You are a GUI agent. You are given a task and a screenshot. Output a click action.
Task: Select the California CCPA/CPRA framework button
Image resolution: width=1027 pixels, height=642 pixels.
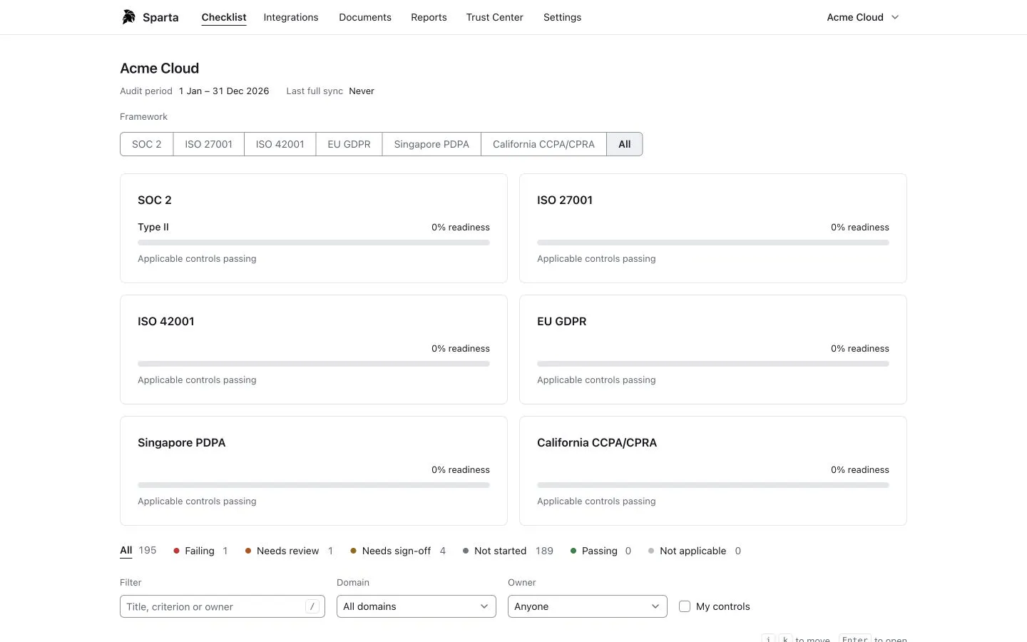pos(543,144)
